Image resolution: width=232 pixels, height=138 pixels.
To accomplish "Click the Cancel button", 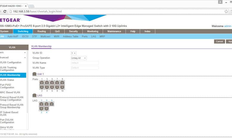I will tap(220, 41).
